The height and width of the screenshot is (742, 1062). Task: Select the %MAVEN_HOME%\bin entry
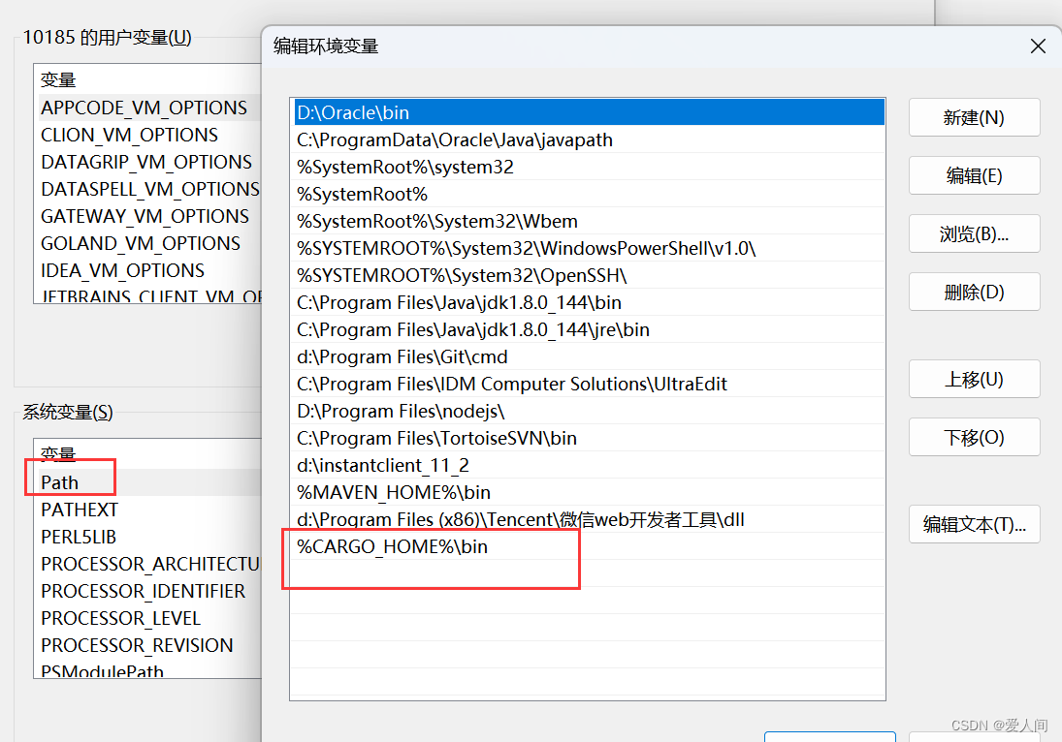point(589,492)
